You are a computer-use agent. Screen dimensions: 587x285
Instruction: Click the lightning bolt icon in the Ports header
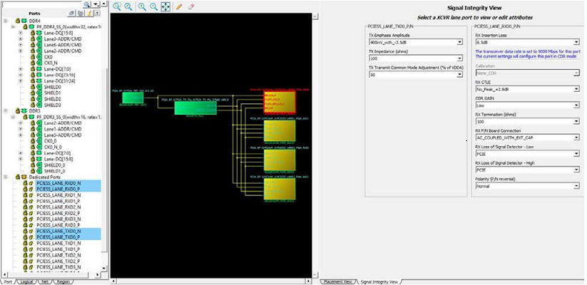89,13
